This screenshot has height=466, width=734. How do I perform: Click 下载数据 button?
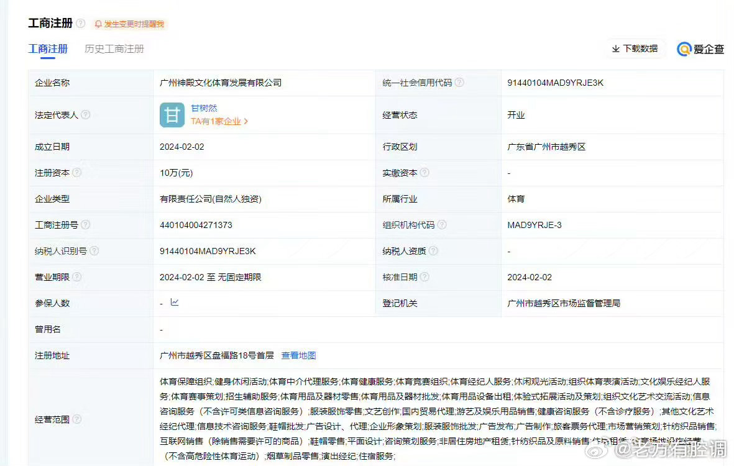pyautogui.click(x=635, y=48)
